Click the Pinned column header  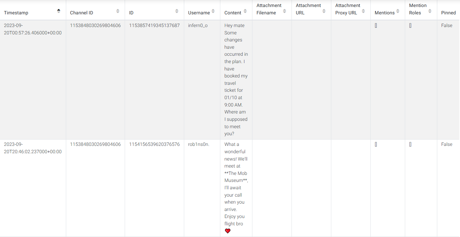[x=448, y=13]
